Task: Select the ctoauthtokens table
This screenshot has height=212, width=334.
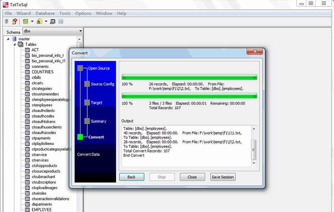Action: (x=43, y=122)
